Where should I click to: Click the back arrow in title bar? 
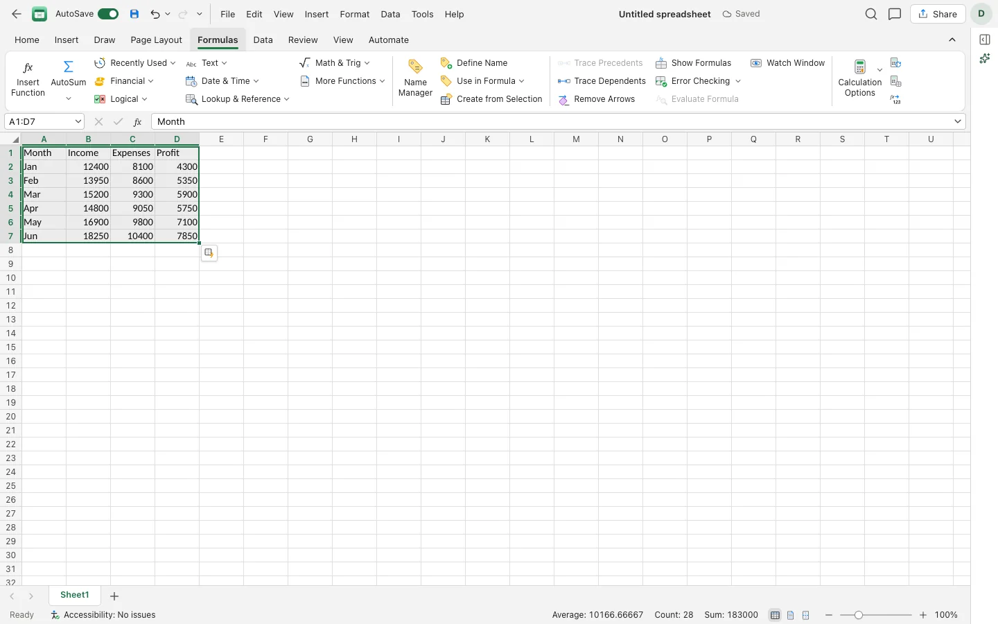click(x=17, y=14)
